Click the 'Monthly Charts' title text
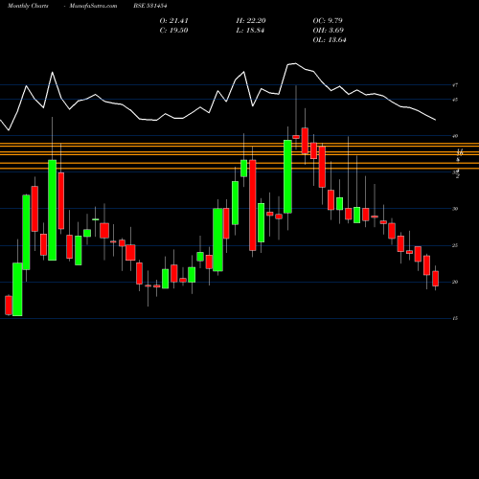Screen dimensions: 479x479 pos(28,6)
